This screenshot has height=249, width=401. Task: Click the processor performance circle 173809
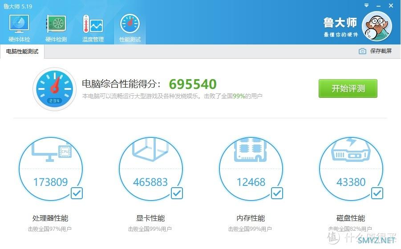coord(51,169)
